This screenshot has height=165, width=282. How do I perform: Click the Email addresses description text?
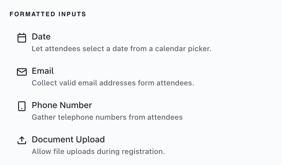(x=113, y=83)
